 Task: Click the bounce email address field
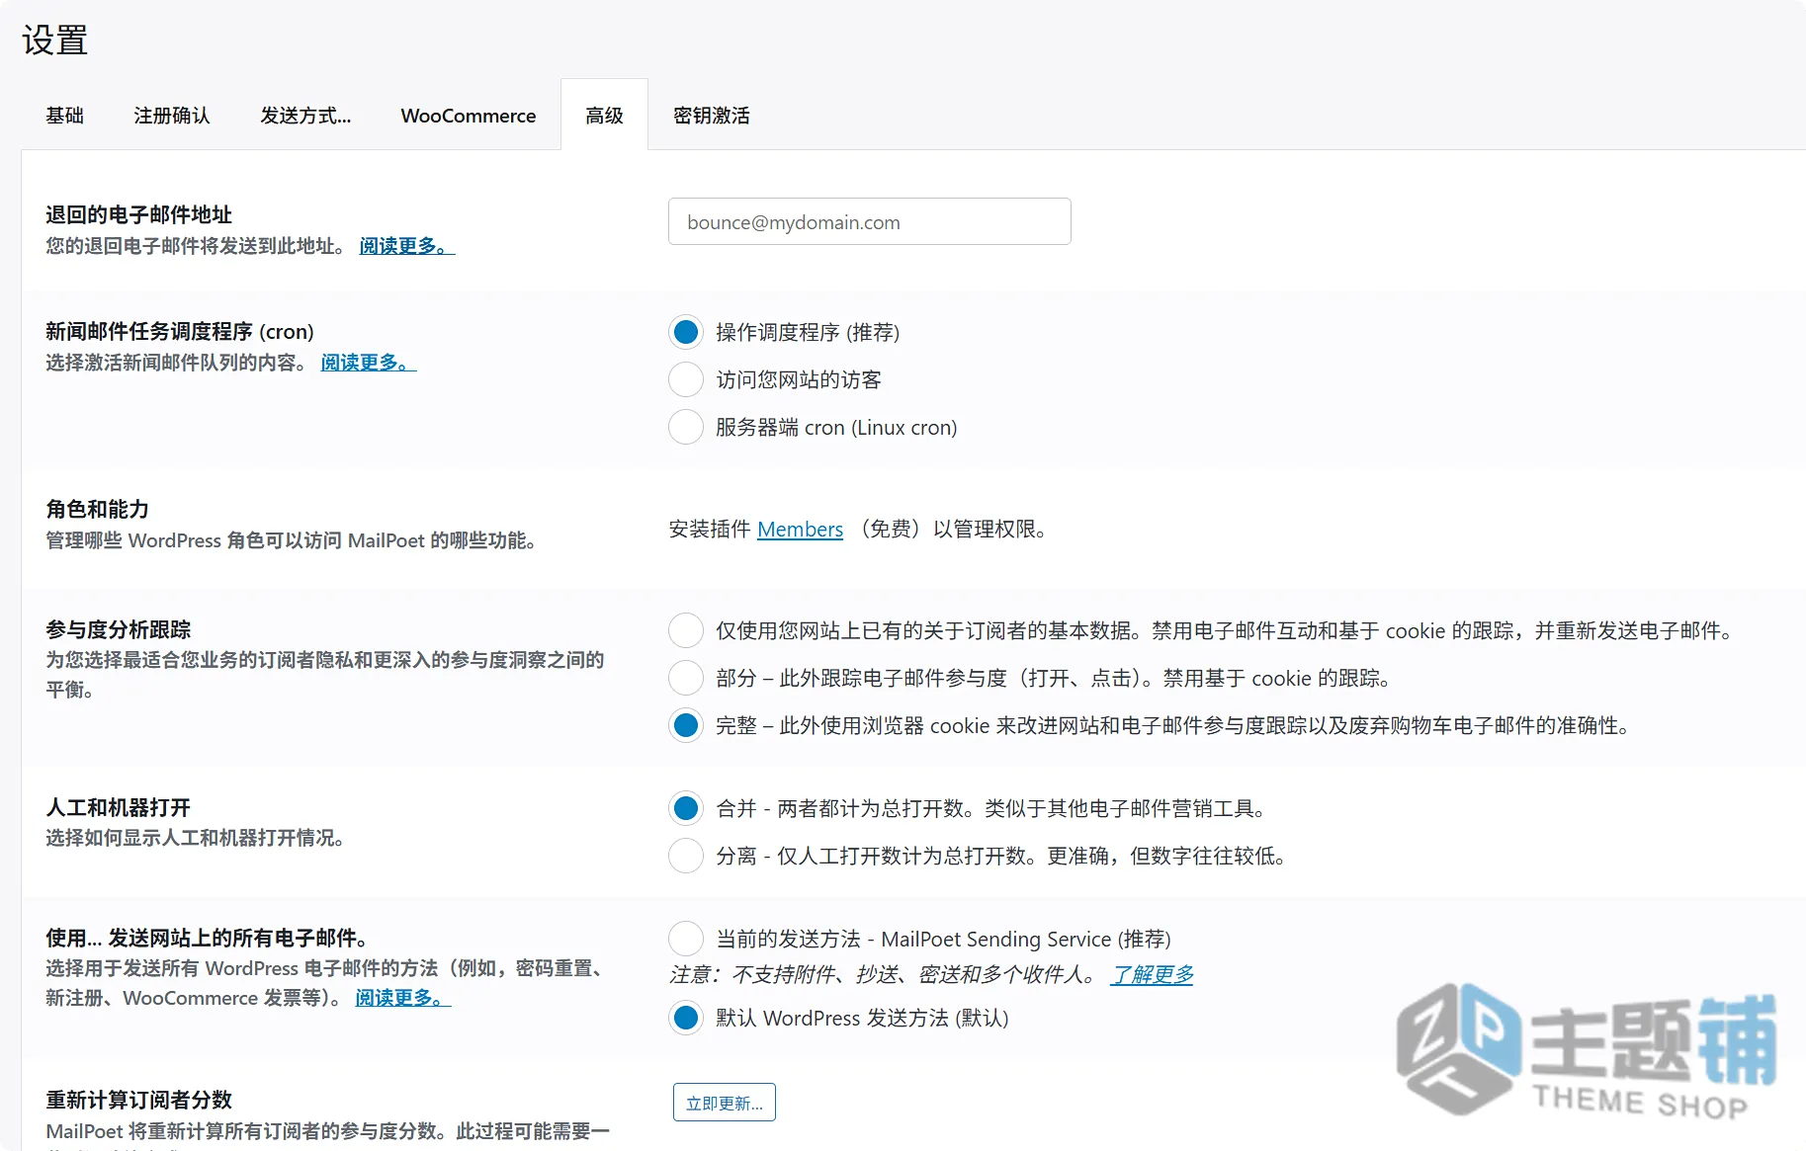[870, 221]
